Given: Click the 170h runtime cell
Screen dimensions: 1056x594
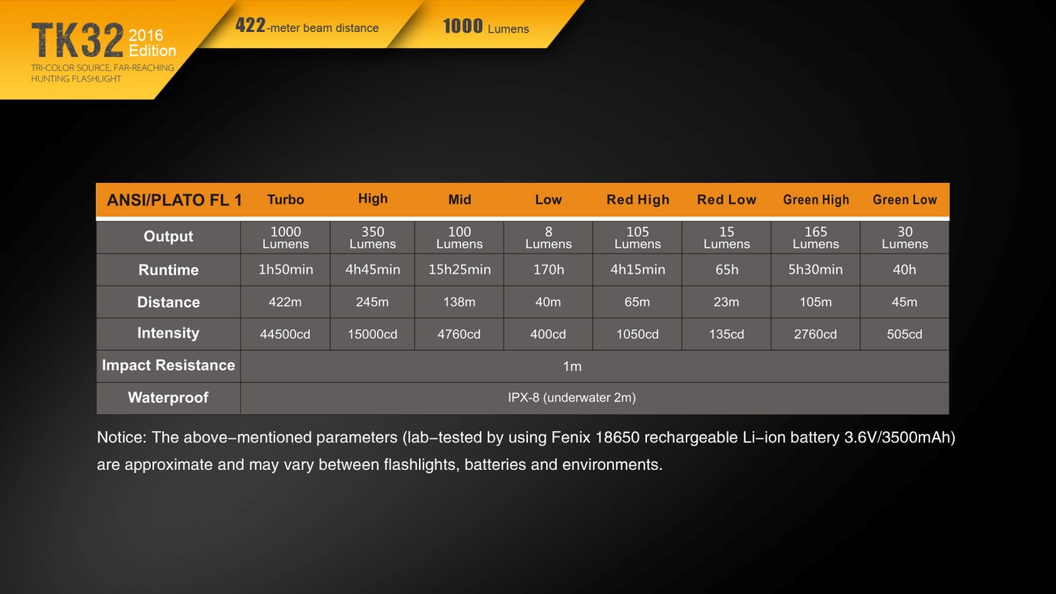Looking at the screenshot, I should coord(548,270).
